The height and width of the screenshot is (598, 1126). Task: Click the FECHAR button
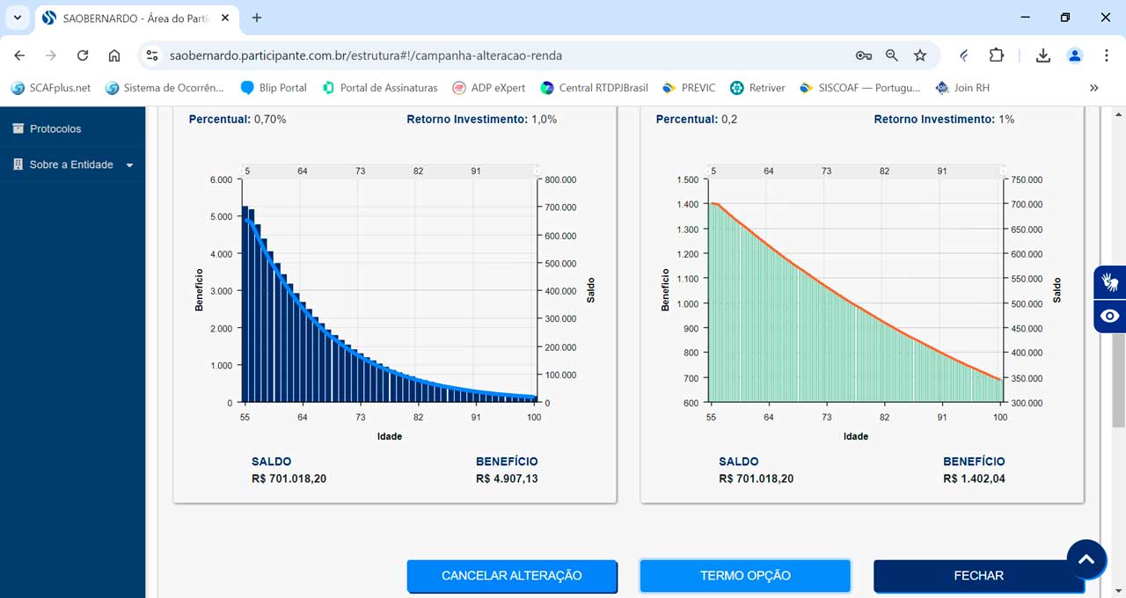(978, 575)
